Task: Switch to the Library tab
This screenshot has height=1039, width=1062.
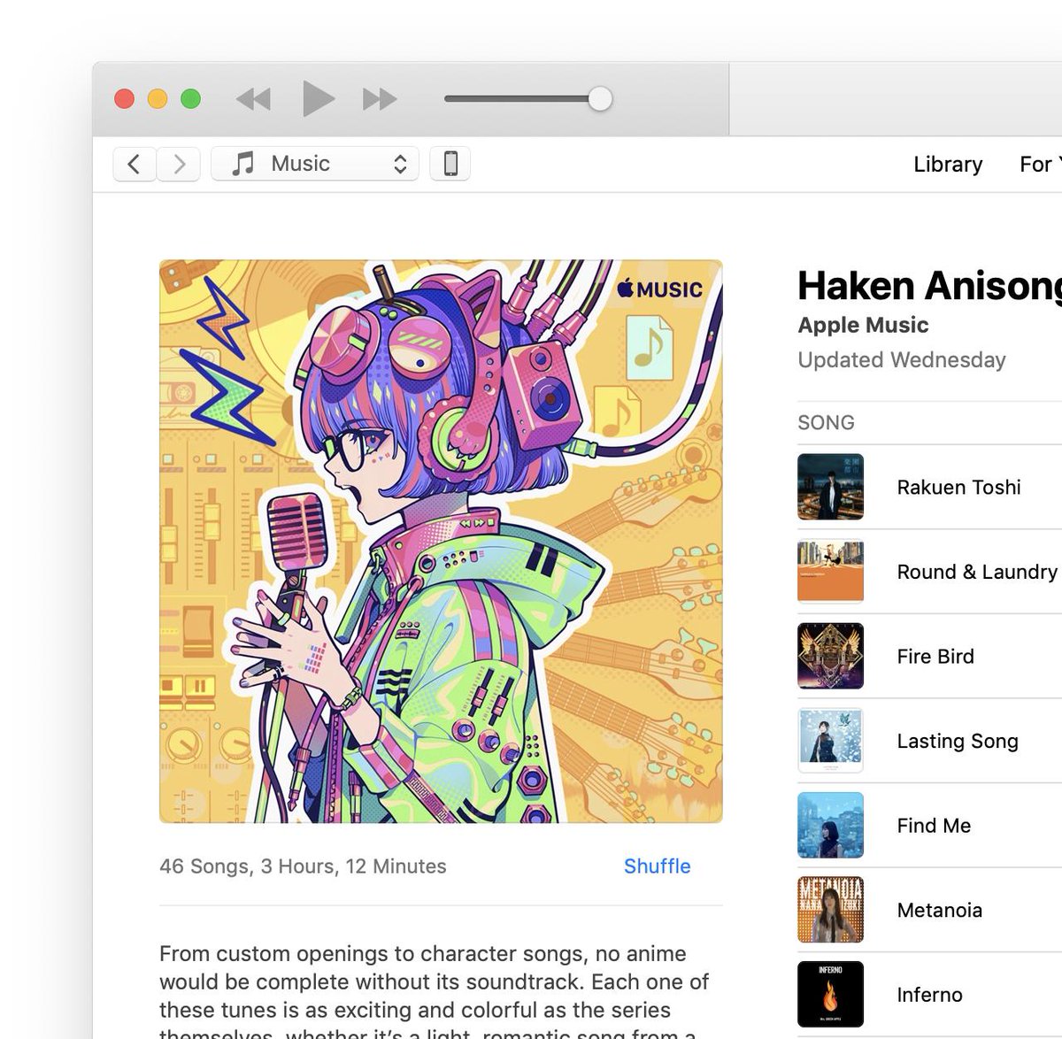Action: [948, 165]
